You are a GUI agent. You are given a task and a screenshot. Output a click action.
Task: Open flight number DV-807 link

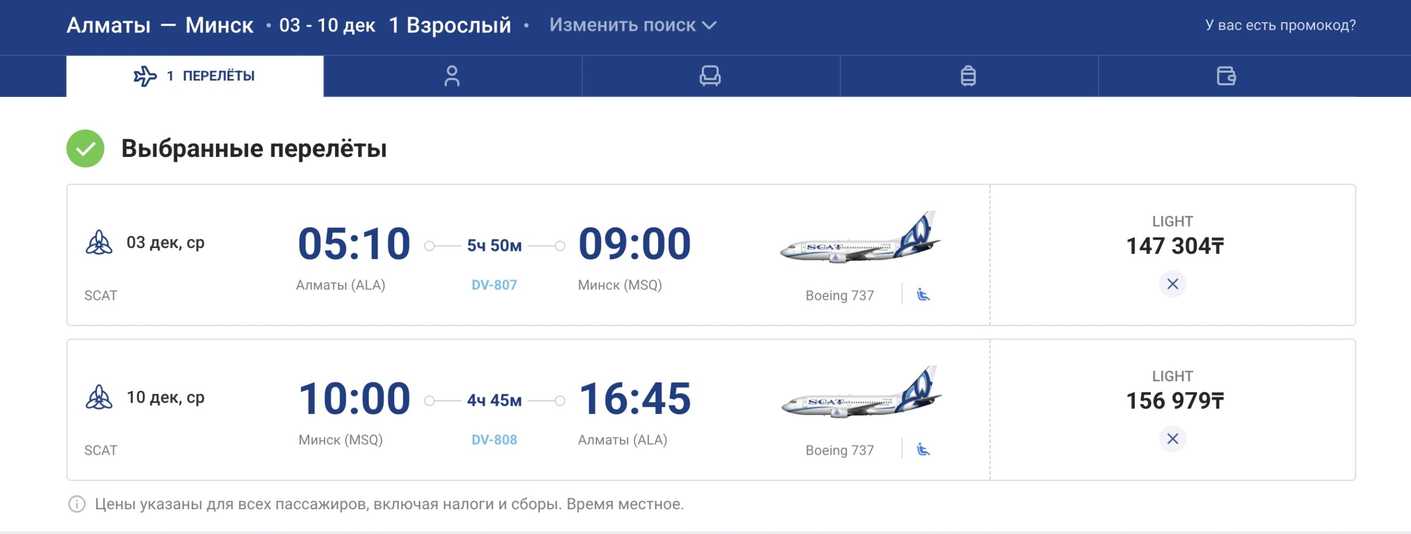[494, 285]
